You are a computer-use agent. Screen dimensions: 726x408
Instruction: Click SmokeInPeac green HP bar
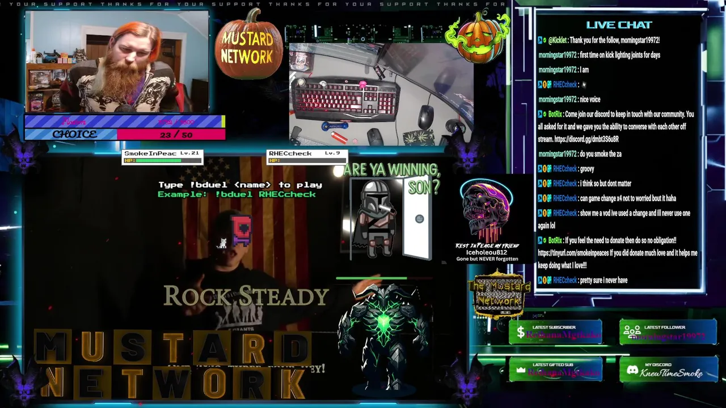163,160
